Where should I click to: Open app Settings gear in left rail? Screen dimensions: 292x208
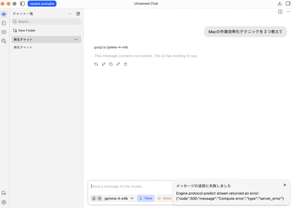[4, 202]
